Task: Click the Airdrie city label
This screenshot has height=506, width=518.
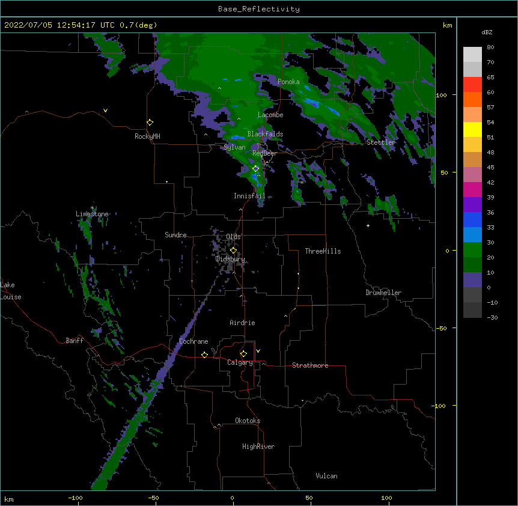Action: [242, 323]
